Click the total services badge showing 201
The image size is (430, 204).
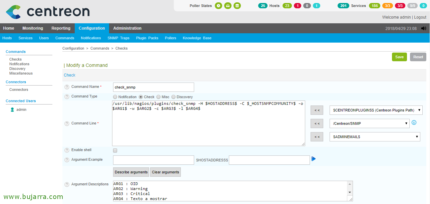tap(343, 6)
